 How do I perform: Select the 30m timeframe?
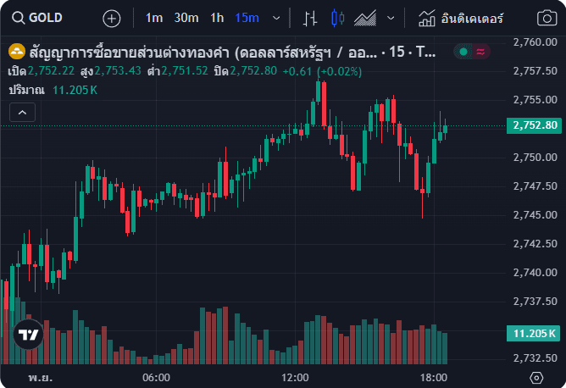pyautogui.click(x=186, y=18)
